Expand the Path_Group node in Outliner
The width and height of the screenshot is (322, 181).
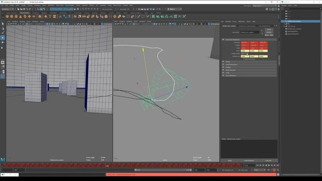point(284,26)
